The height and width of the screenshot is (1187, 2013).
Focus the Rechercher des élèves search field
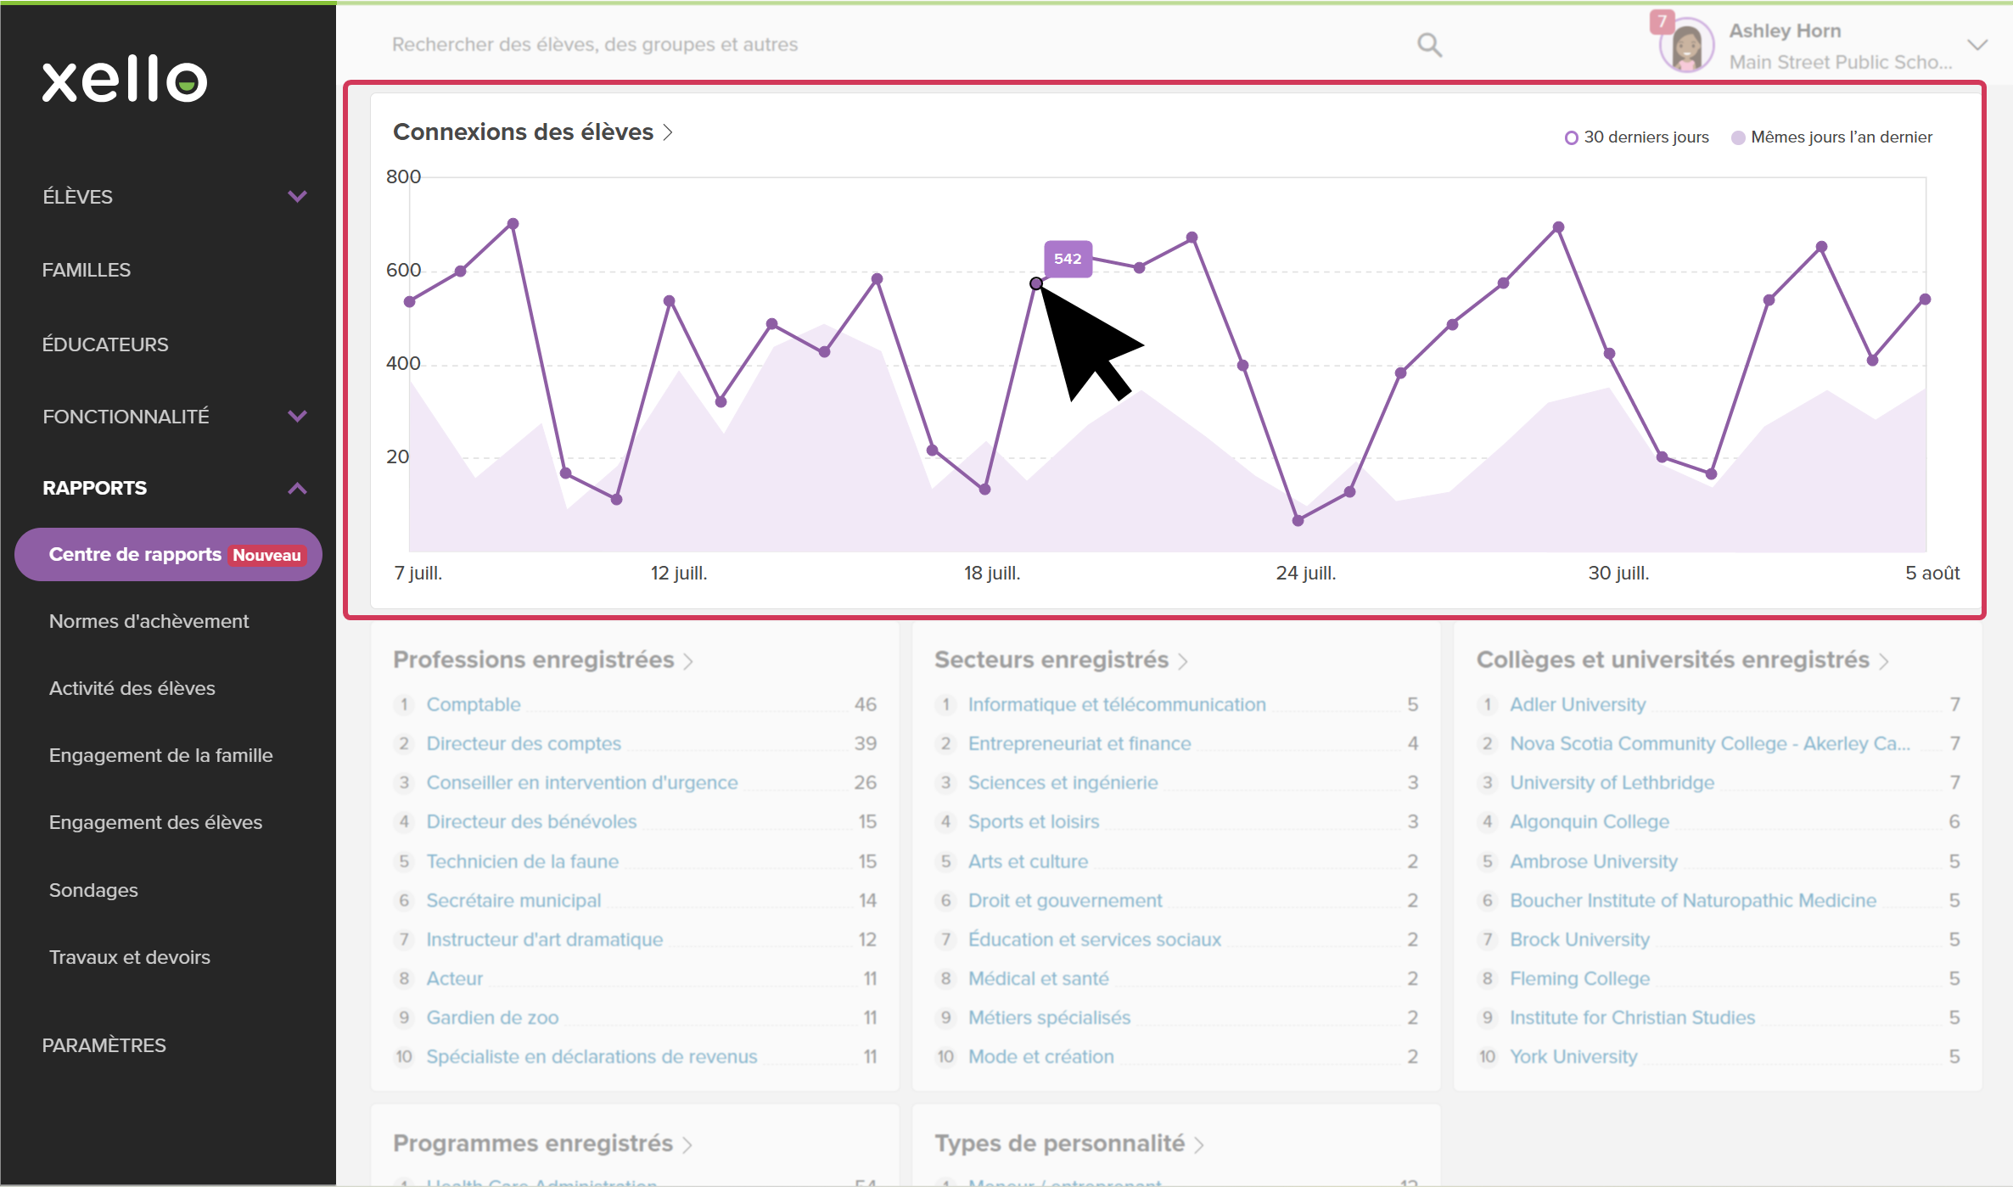pos(891,44)
